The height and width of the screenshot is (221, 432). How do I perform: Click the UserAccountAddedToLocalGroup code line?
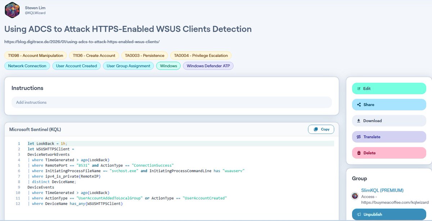tap(127, 198)
